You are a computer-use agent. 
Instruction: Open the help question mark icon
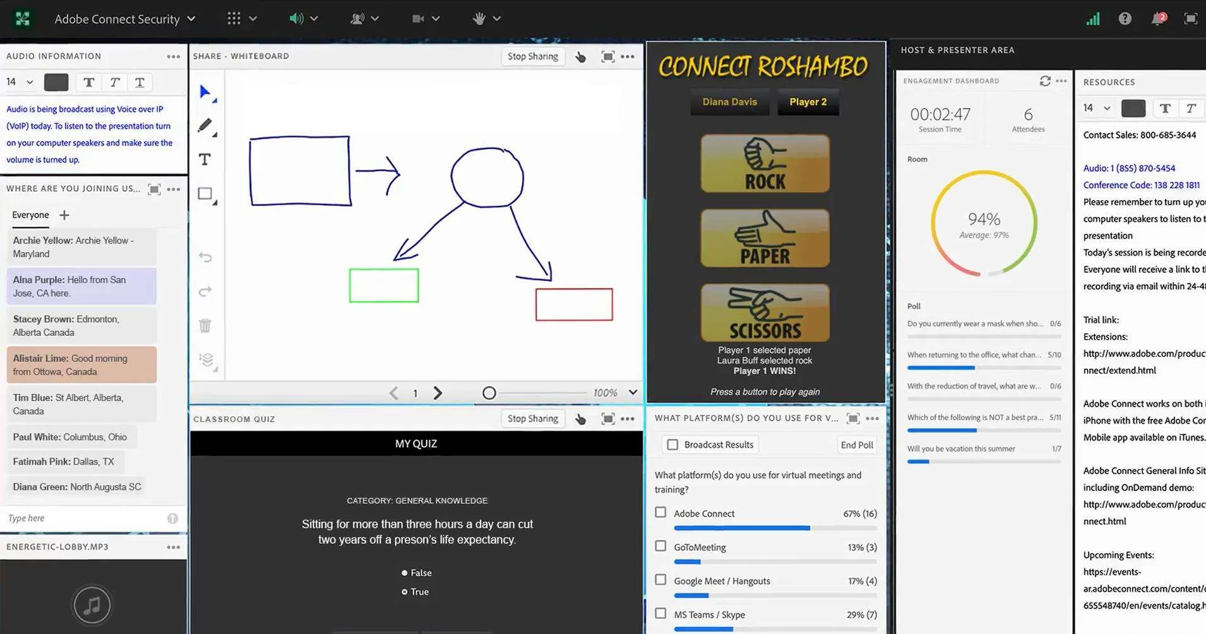1125,19
